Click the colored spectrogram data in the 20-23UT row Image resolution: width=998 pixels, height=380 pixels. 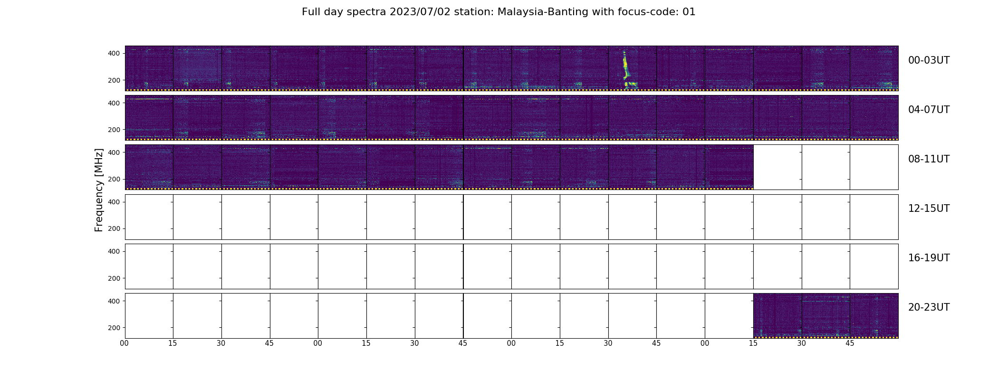pos(825,316)
